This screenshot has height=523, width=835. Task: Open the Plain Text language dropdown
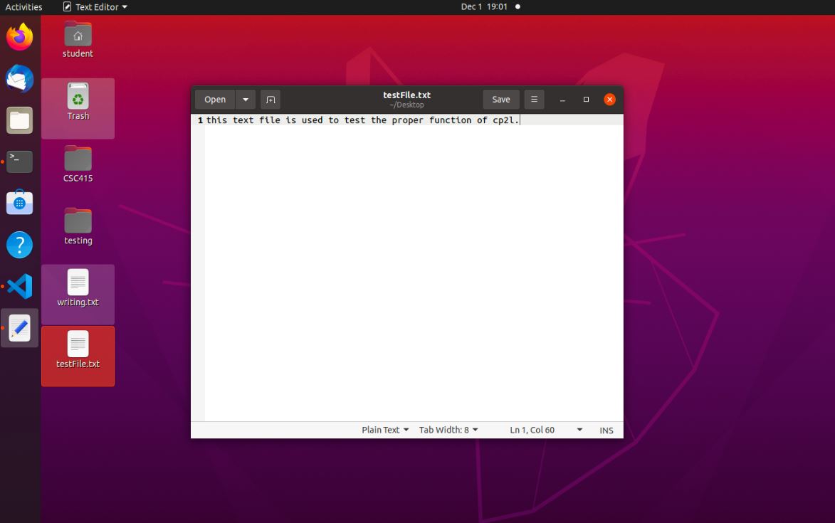(385, 430)
